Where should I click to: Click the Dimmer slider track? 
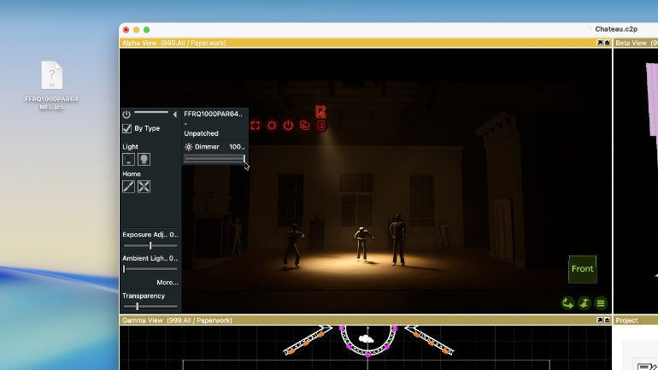click(214, 159)
